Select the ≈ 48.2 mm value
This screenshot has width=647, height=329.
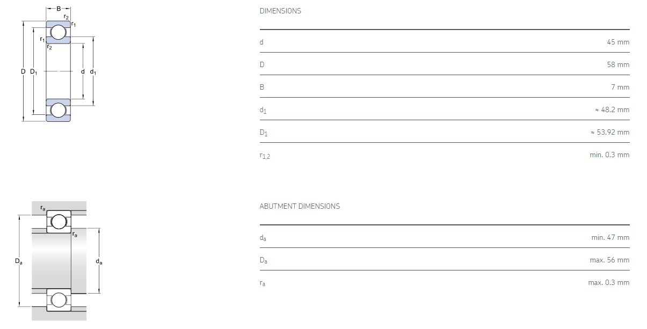612,109
